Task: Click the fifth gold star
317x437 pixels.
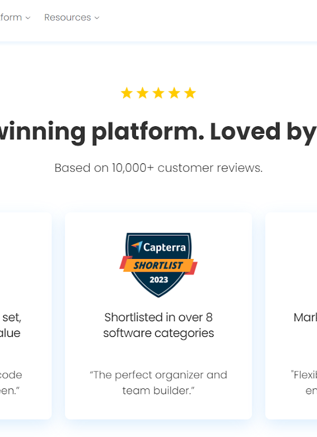Action: point(190,93)
